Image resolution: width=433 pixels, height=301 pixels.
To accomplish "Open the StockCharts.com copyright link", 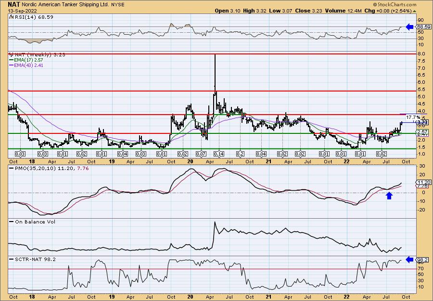I will point(395,4).
